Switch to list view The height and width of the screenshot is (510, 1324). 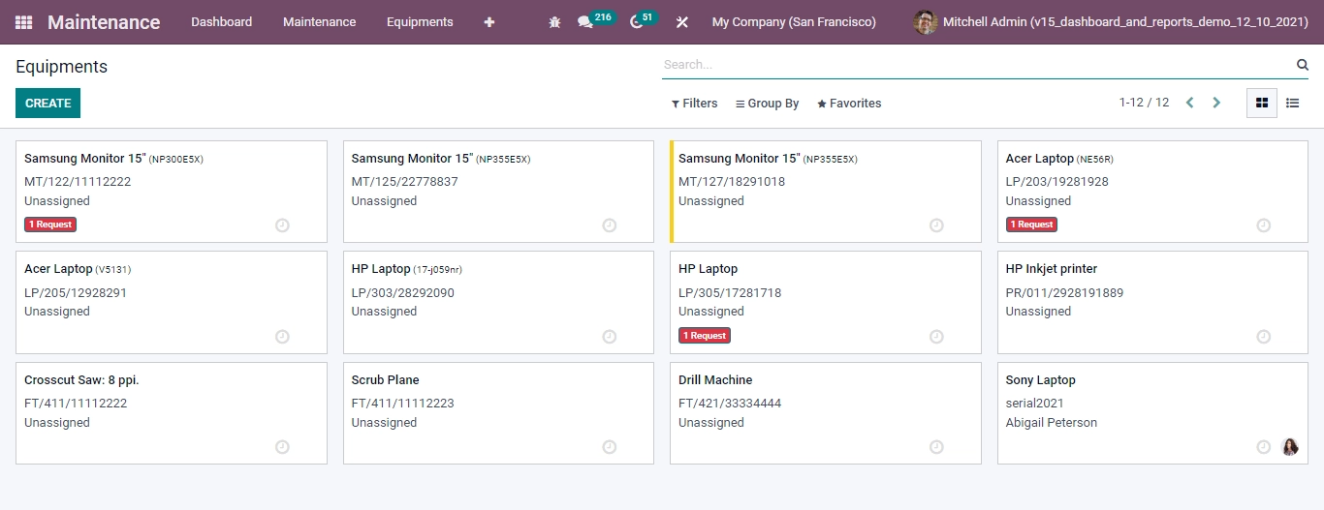1293,103
